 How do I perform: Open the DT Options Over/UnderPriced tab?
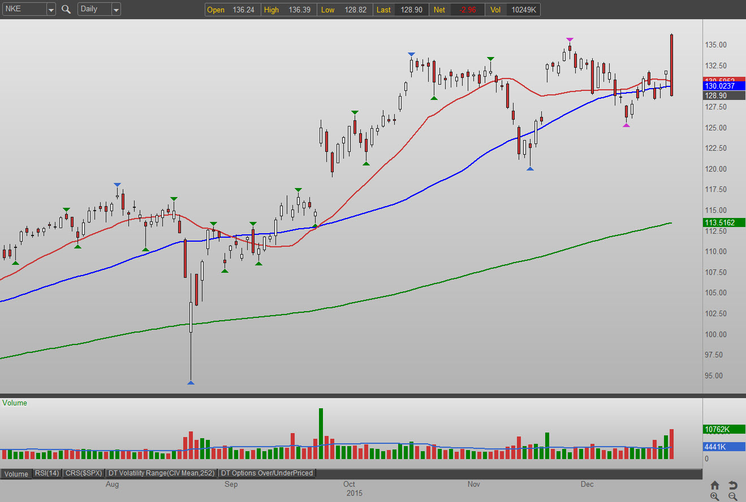tap(267, 473)
